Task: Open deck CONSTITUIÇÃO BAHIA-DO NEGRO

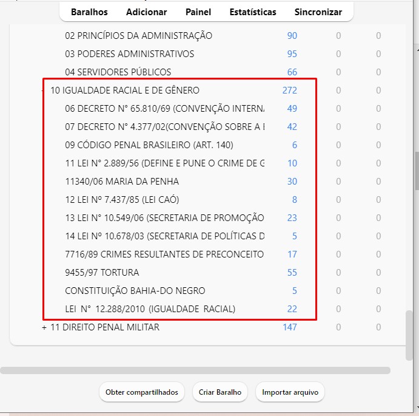Action: tap(135, 290)
